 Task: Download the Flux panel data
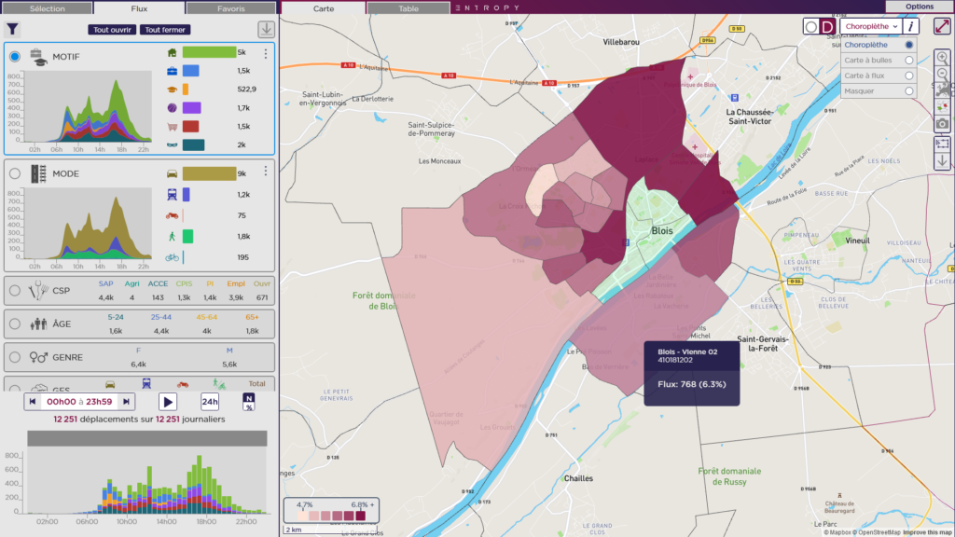pyautogui.click(x=266, y=29)
